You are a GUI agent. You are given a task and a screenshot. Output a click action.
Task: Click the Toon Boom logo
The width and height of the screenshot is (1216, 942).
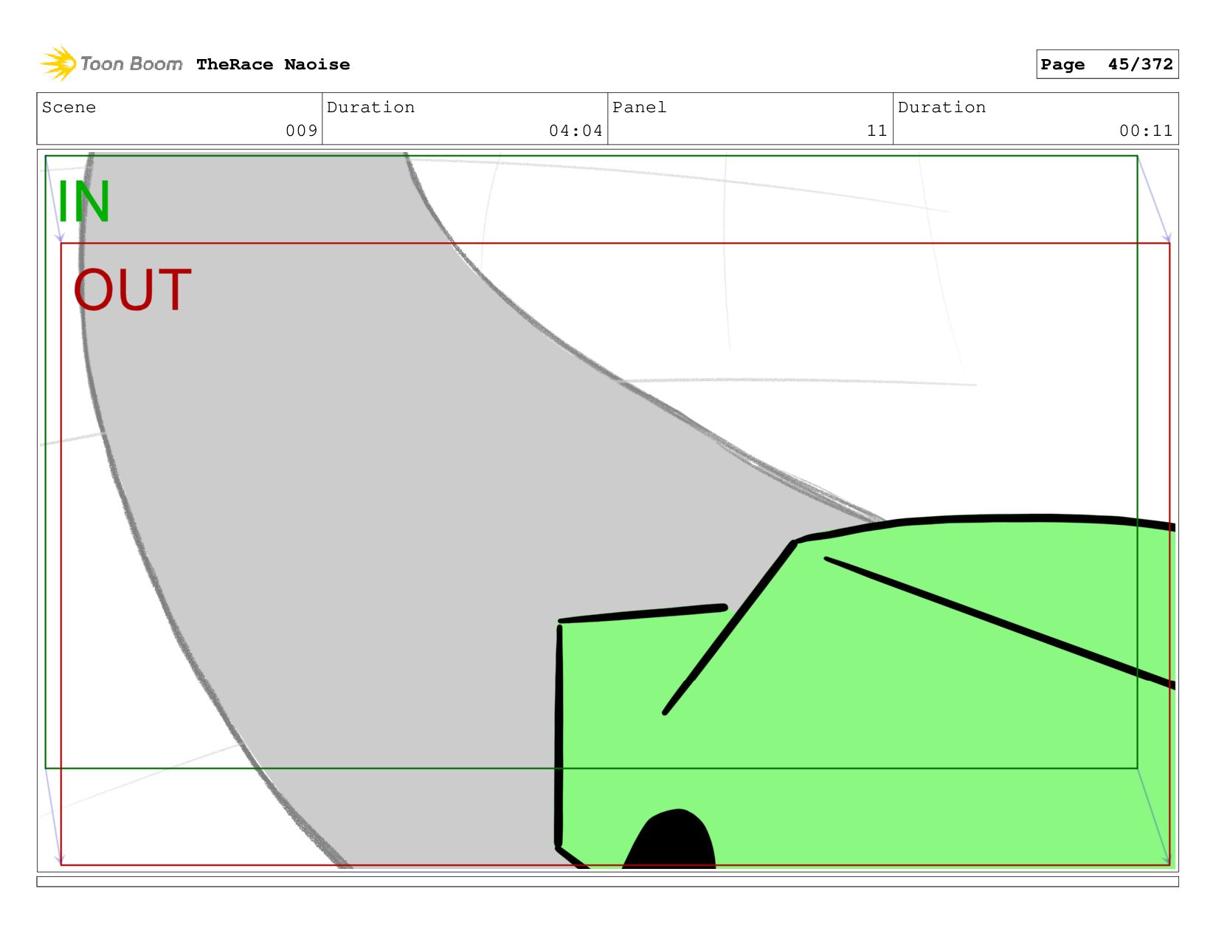pyautogui.click(x=111, y=63)
